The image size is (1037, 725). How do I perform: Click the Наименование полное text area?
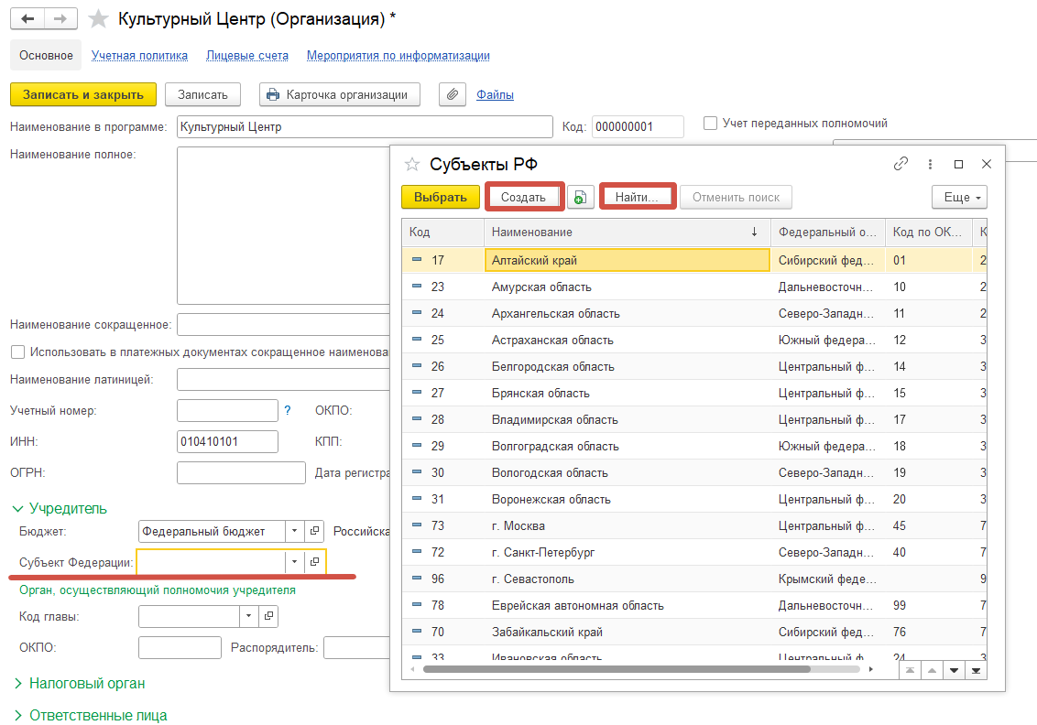[x=284, y=225]
